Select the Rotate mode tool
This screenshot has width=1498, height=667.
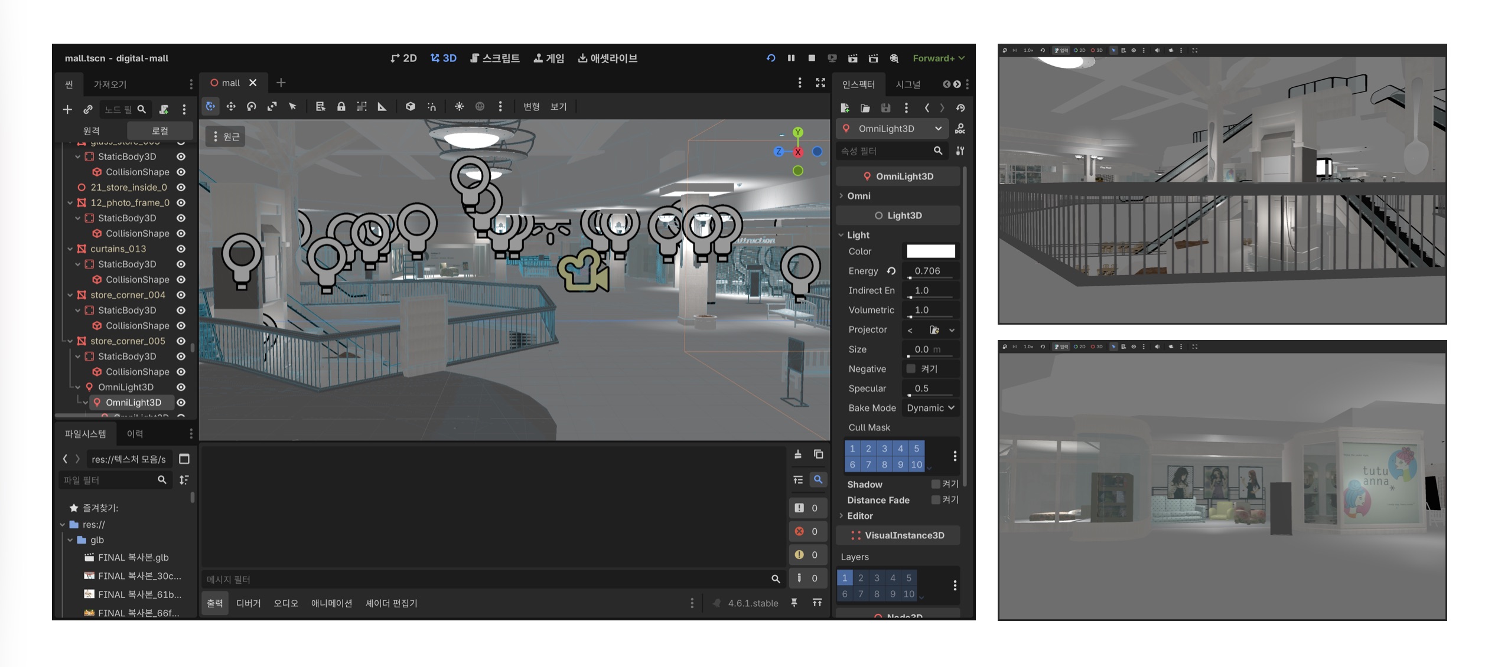[252, 106]
